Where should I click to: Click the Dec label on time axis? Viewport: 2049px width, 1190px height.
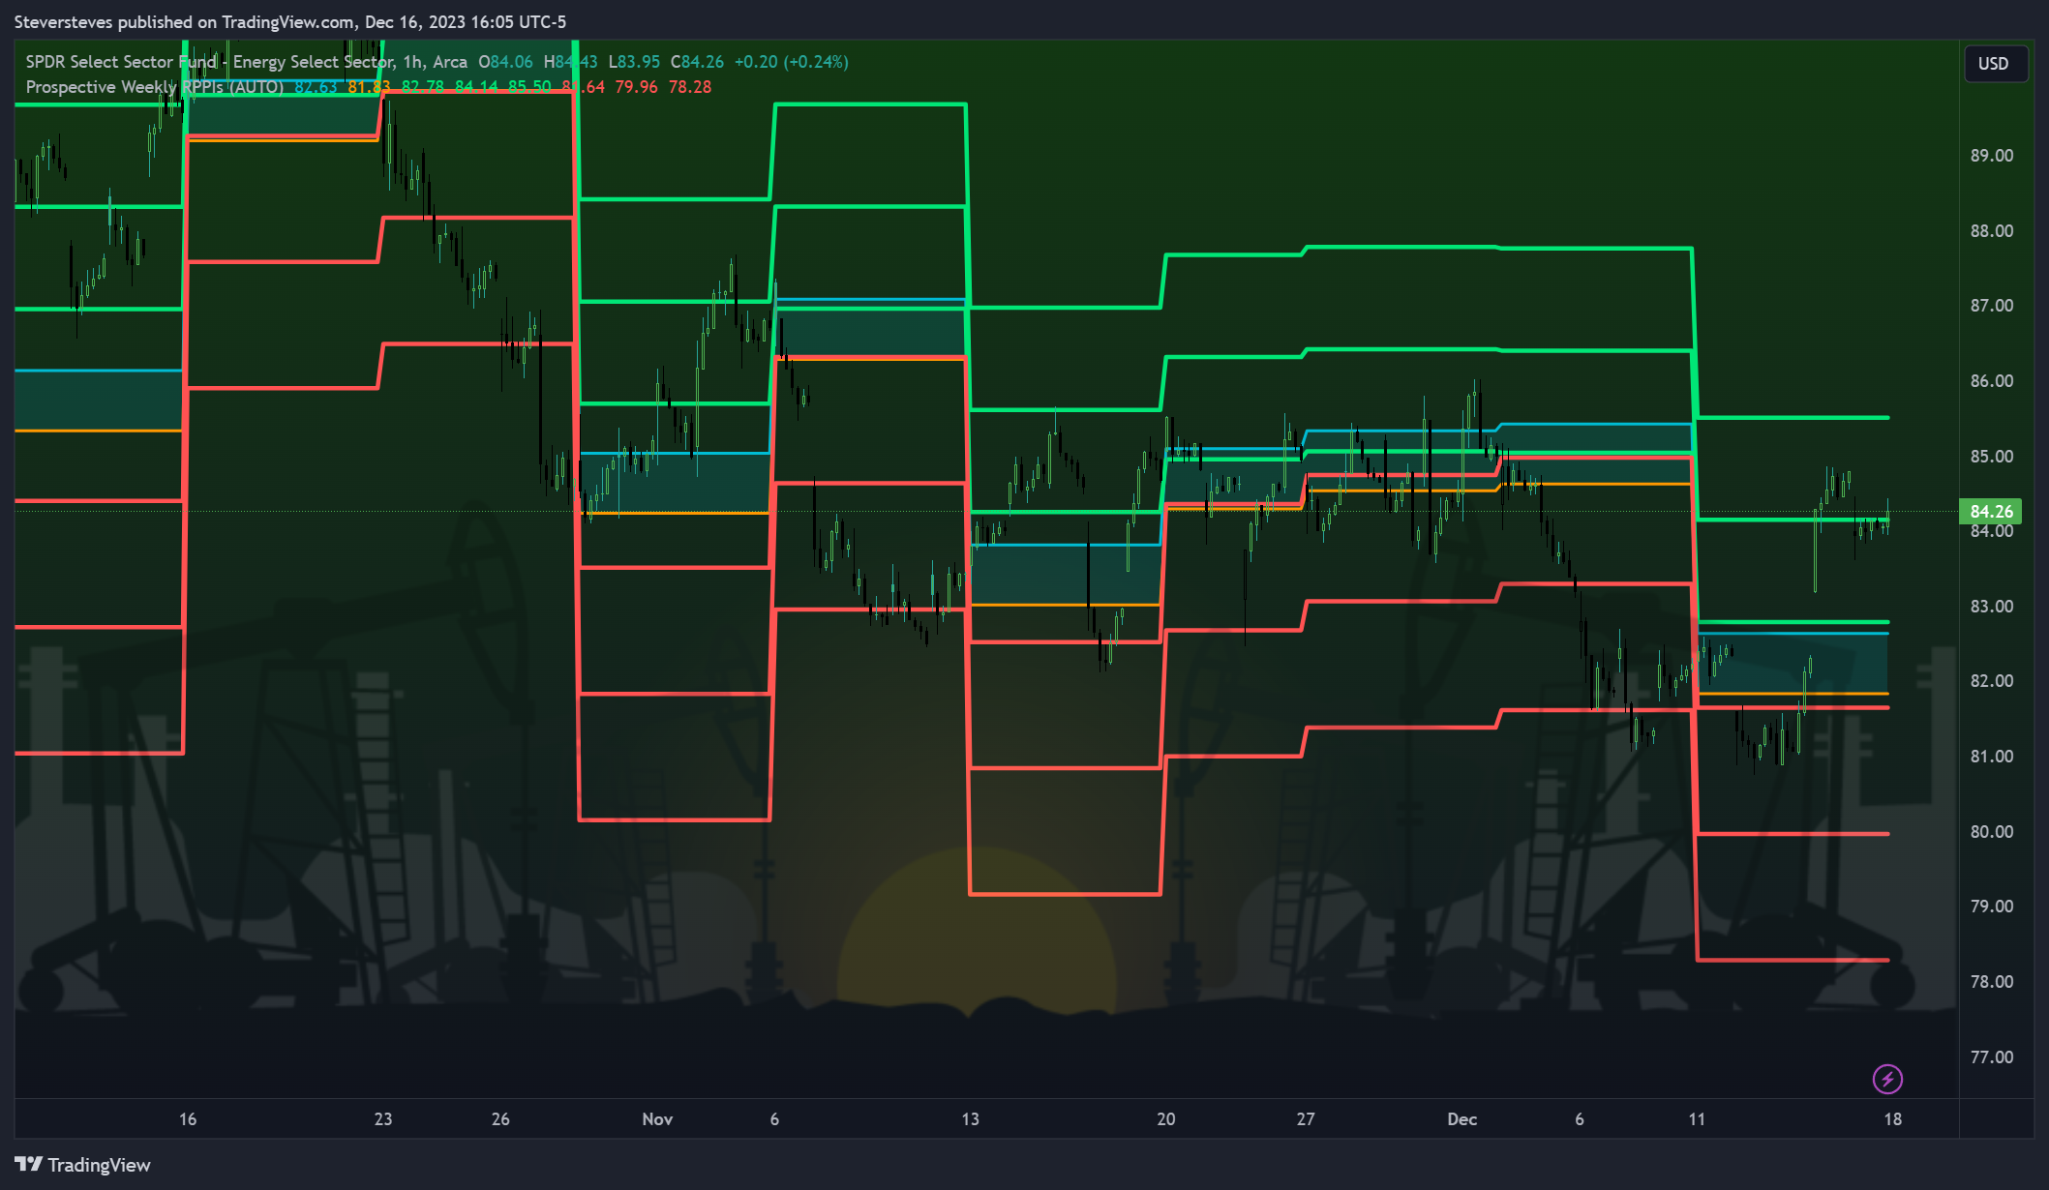(x=1461, y=1119)
